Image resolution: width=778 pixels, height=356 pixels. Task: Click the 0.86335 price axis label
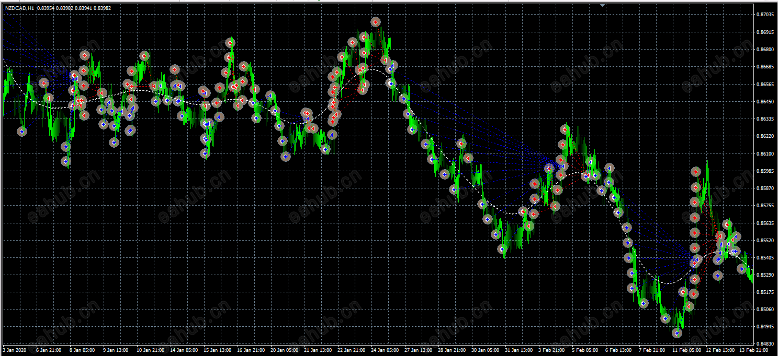coord(766,119)
